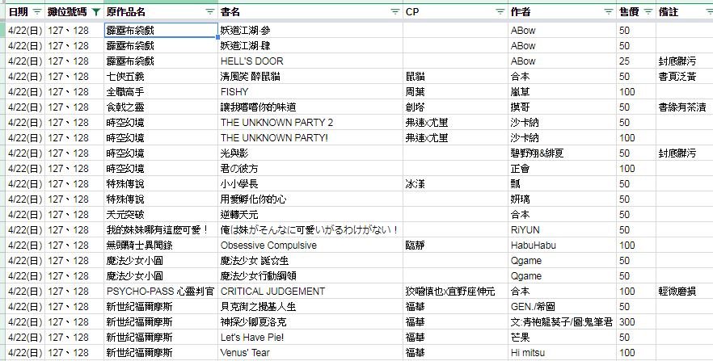Select the CP header cell
713x361 pixels.
[455, 12]
